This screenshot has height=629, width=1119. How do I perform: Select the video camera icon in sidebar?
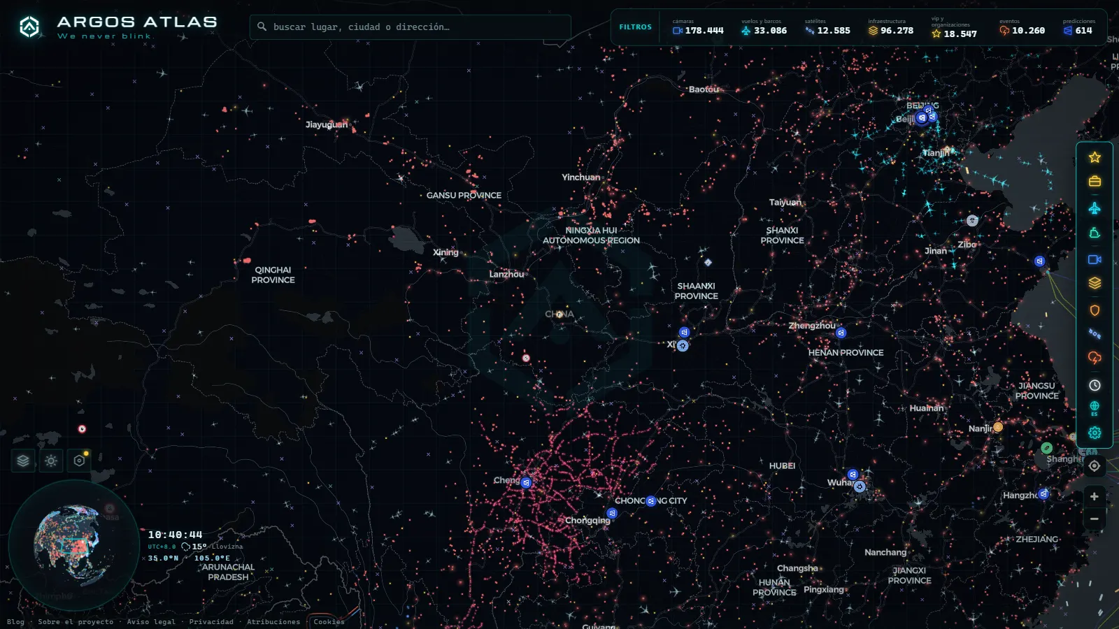1095,259
